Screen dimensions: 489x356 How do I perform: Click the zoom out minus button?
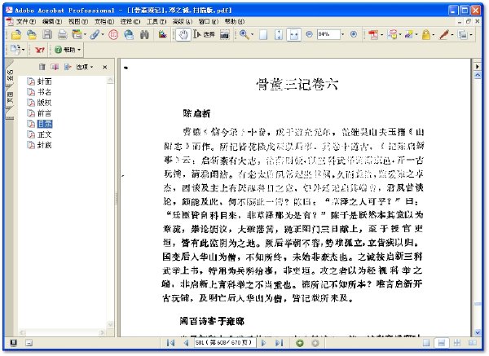[309, 34]
